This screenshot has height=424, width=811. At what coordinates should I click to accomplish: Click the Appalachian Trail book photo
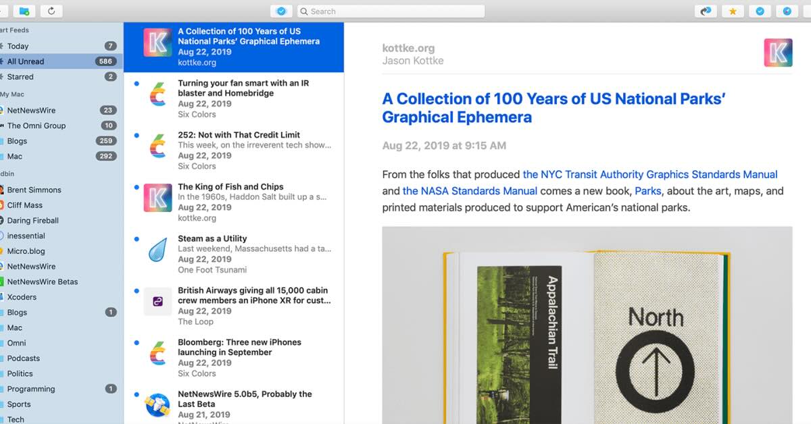click(x=587, y=325)
